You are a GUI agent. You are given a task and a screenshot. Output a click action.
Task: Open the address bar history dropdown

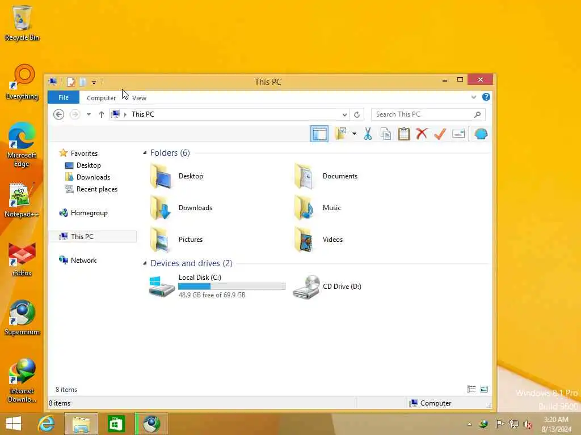(x=344, y=114)
